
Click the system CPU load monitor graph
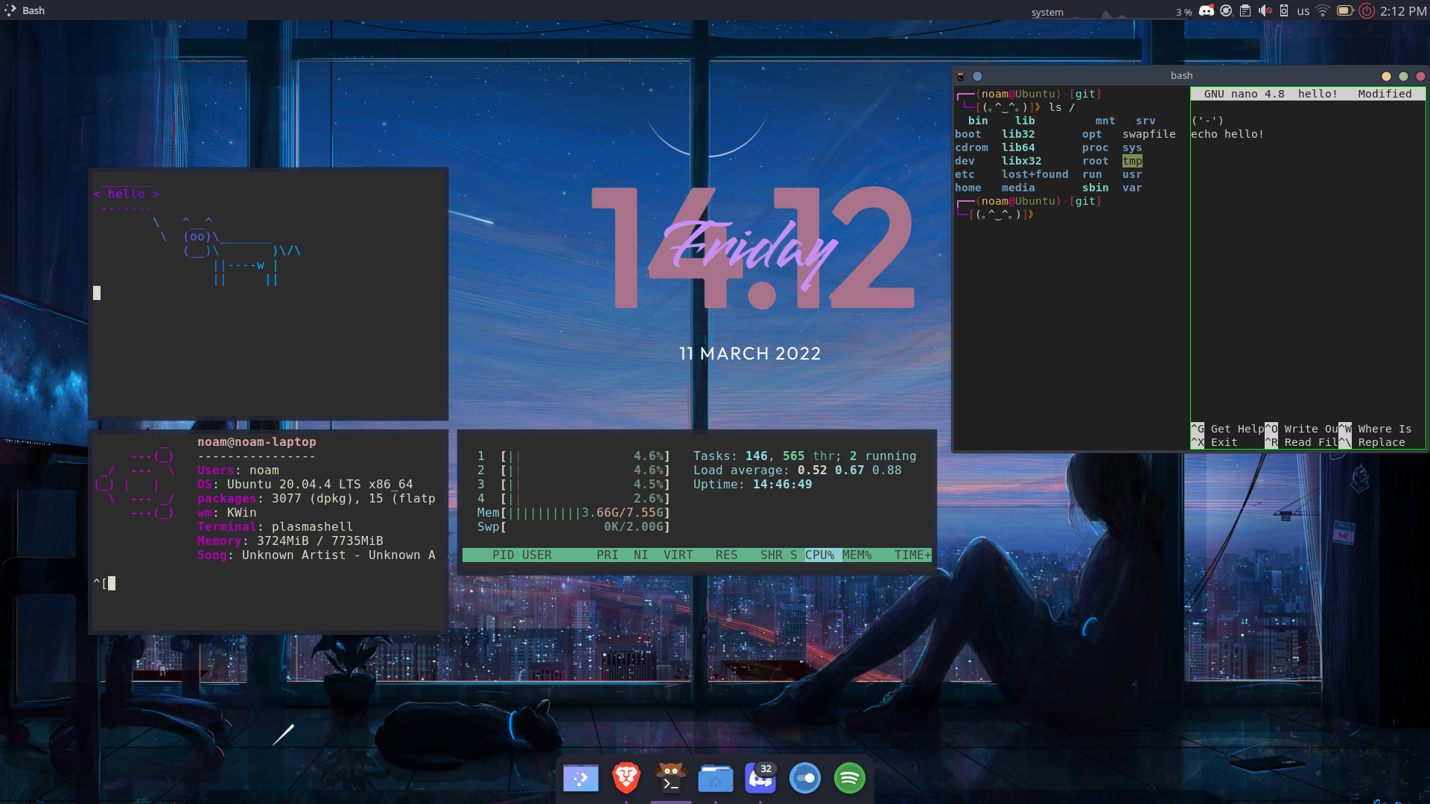click(1102, 12)
